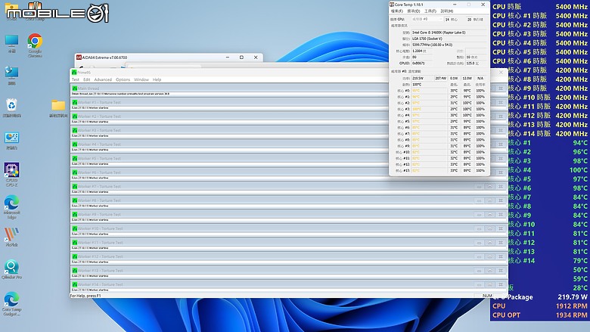Open the Recycle Bin desktop icon
Image resolution: width=590 pixels, height=332 pixels.
tap(11, 108)
